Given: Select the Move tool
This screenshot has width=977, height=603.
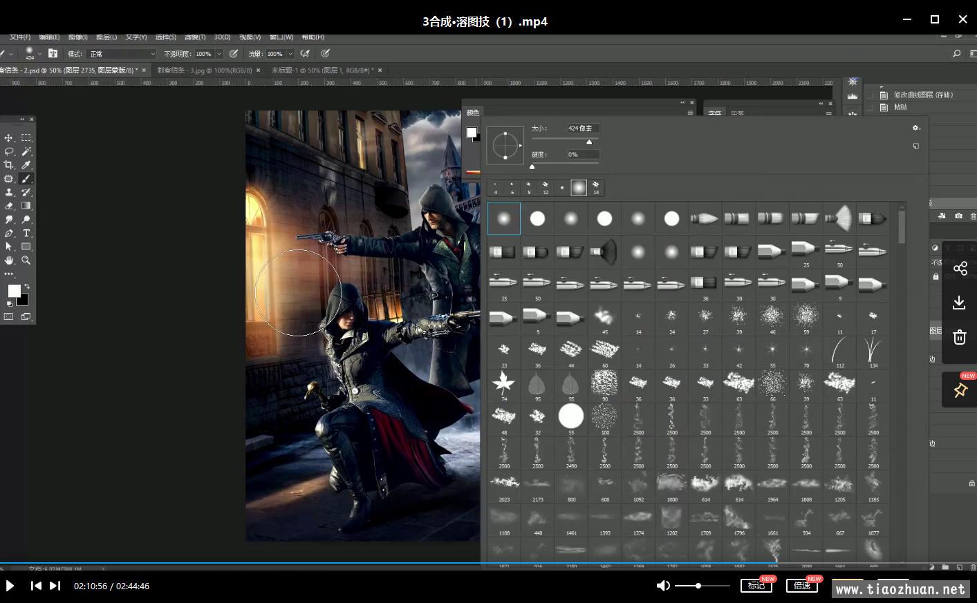Looking at the screenshot, I should [9, 138].
